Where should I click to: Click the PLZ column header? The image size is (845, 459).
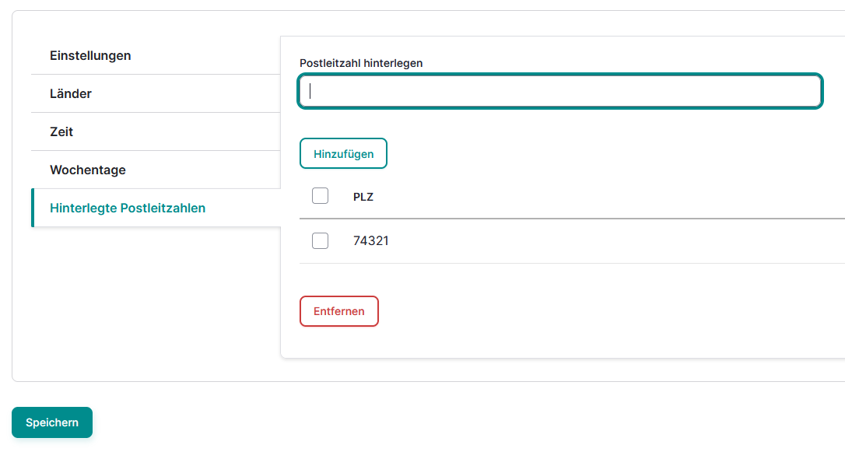(363, 197)
